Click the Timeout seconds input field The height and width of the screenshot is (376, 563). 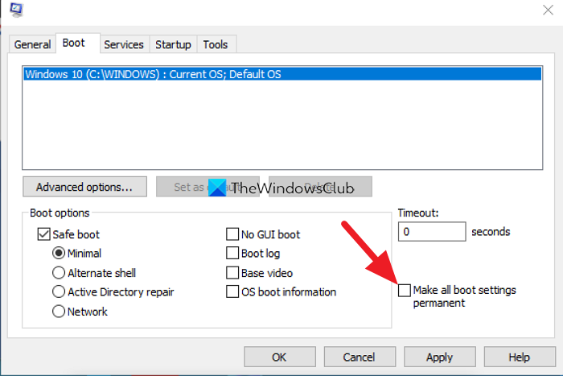[432, 232]
